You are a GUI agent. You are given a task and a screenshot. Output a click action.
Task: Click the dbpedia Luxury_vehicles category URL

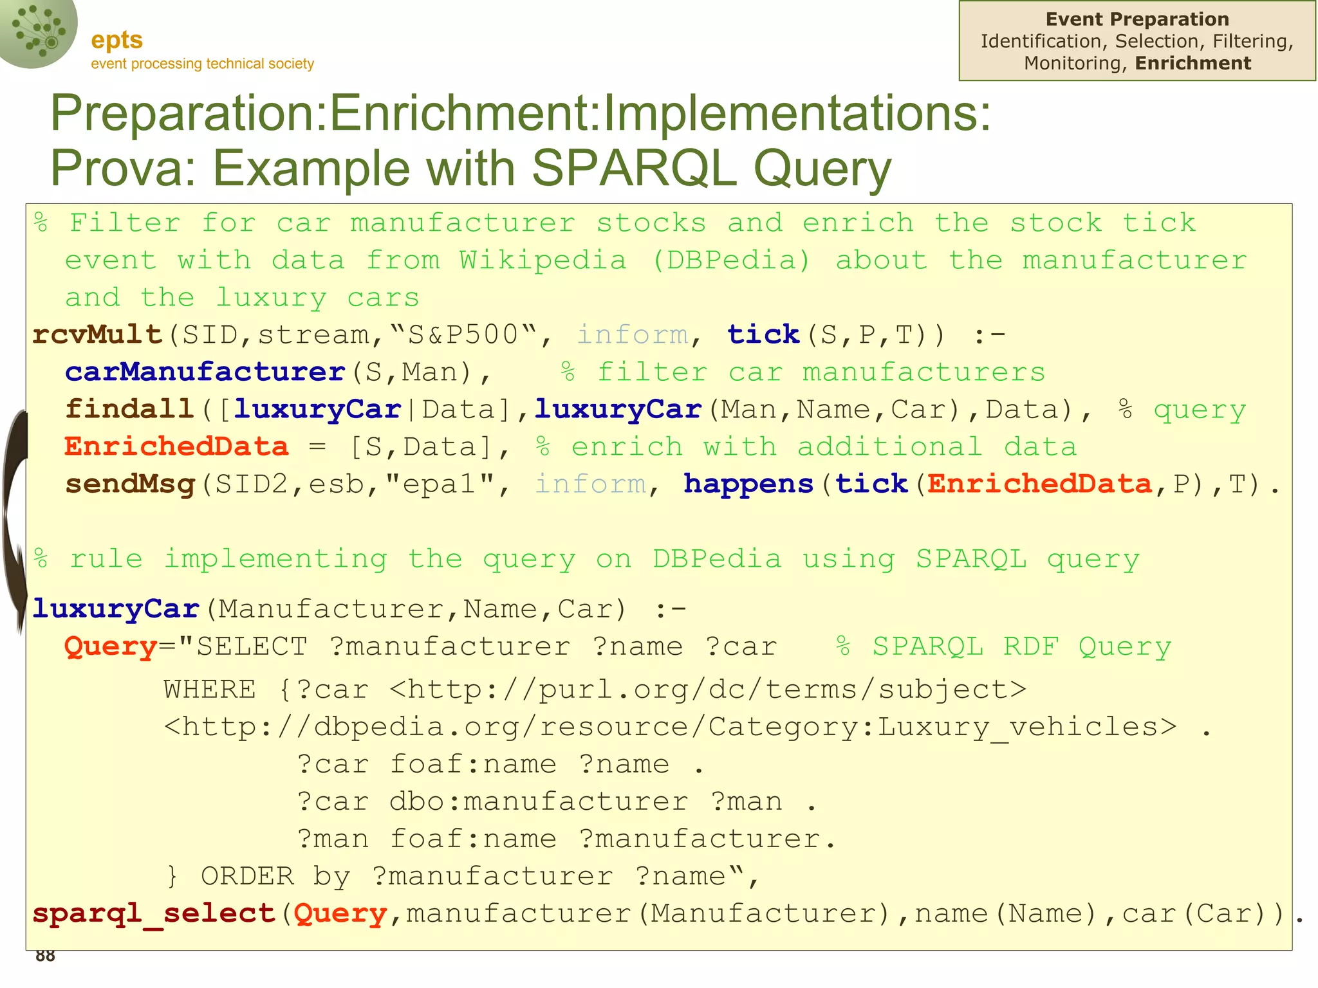point(670,727)
